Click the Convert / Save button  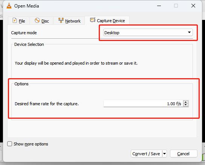(x=147, y=154)
